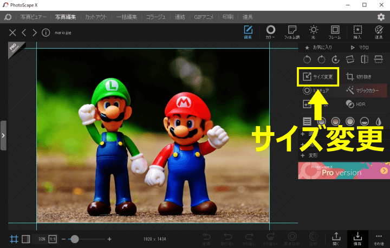Set zoom to 1:1 actual size
This screenshot has height=248, width=390.
pos(53,239)
